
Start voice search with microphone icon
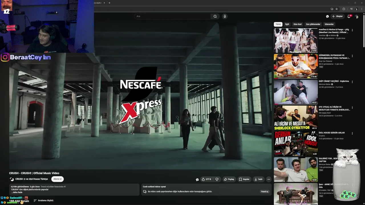tap(225, 16)
